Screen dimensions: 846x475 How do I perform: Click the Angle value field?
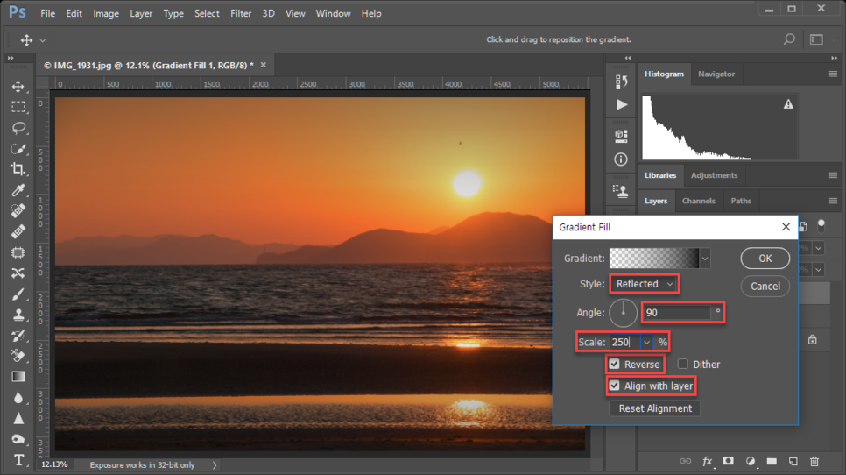677,313
